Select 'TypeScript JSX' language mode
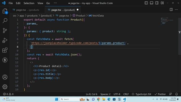 [143, 94]
